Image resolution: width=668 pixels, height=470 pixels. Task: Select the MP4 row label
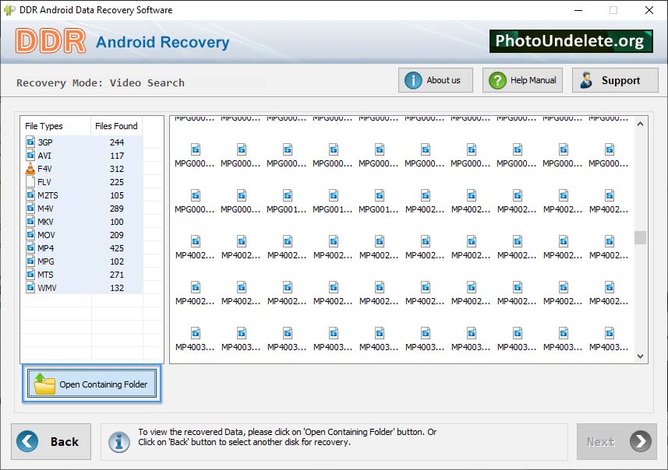coord(45,247)
